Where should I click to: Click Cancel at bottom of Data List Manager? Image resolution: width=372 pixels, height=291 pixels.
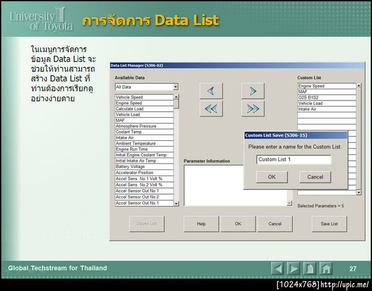click(x=275, y=224)
